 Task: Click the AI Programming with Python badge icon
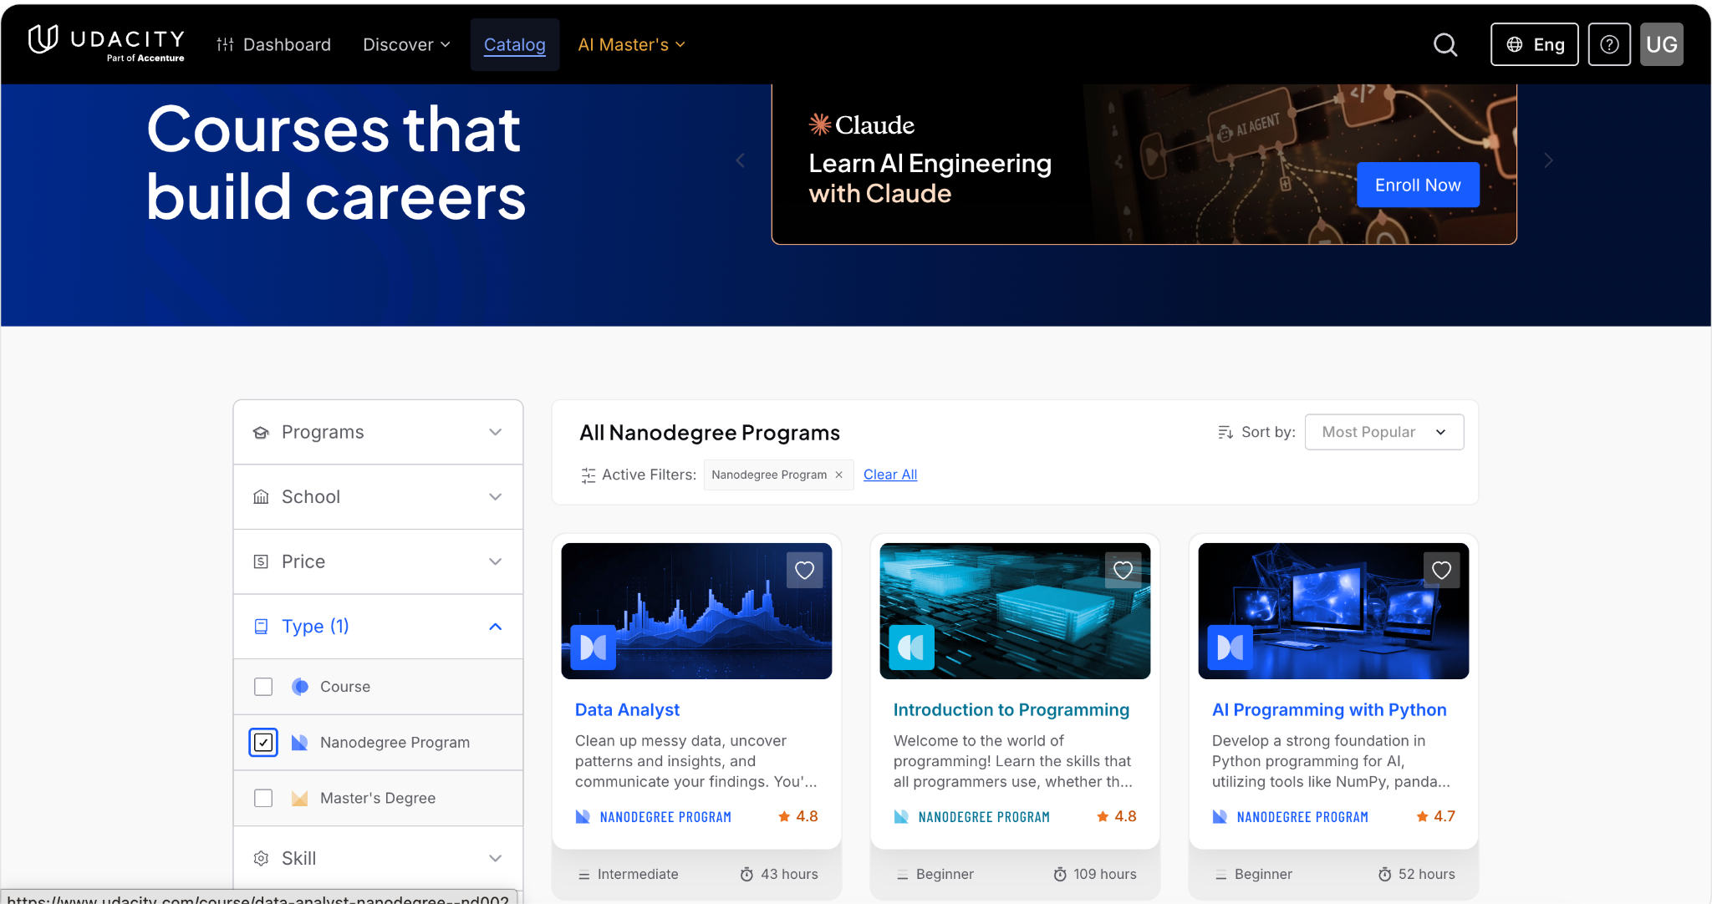[1230, 648]
